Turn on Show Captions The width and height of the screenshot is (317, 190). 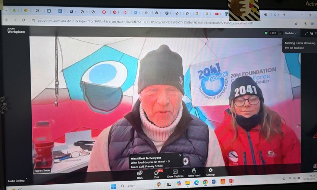click(175, 173)
